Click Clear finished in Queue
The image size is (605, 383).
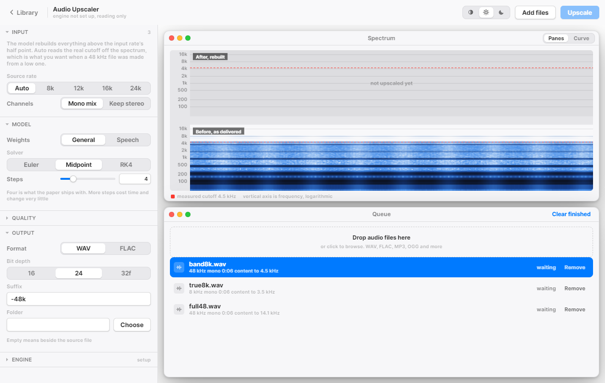[571, 214]
